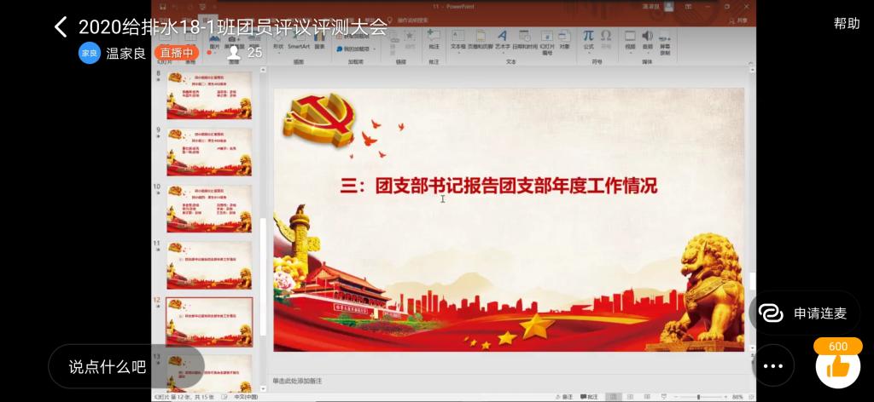
Task: Open the three-dots more options button
Action: point(772,366)
